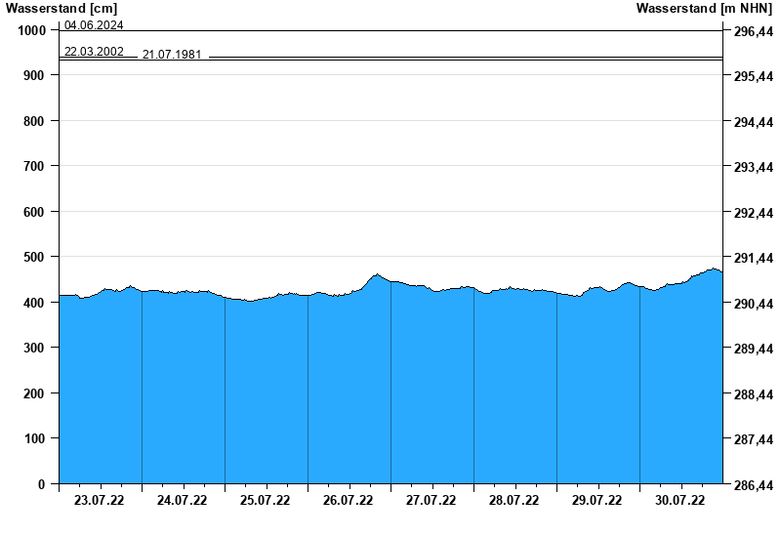Screen dimensions: 781x537
Task: Click the blue water level area
Action: (x=390, y=391)
